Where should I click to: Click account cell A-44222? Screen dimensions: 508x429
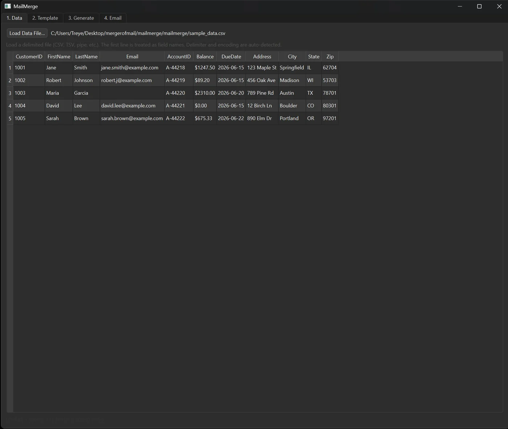(x=179, y=118)
